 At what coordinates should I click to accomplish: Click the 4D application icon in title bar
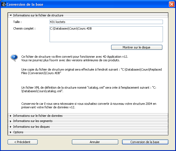pyautogui.click(x=4, y=4)
